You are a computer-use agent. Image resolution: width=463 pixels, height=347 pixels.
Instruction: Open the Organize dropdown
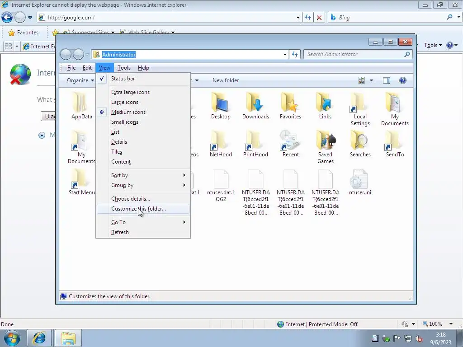(80, 80)
